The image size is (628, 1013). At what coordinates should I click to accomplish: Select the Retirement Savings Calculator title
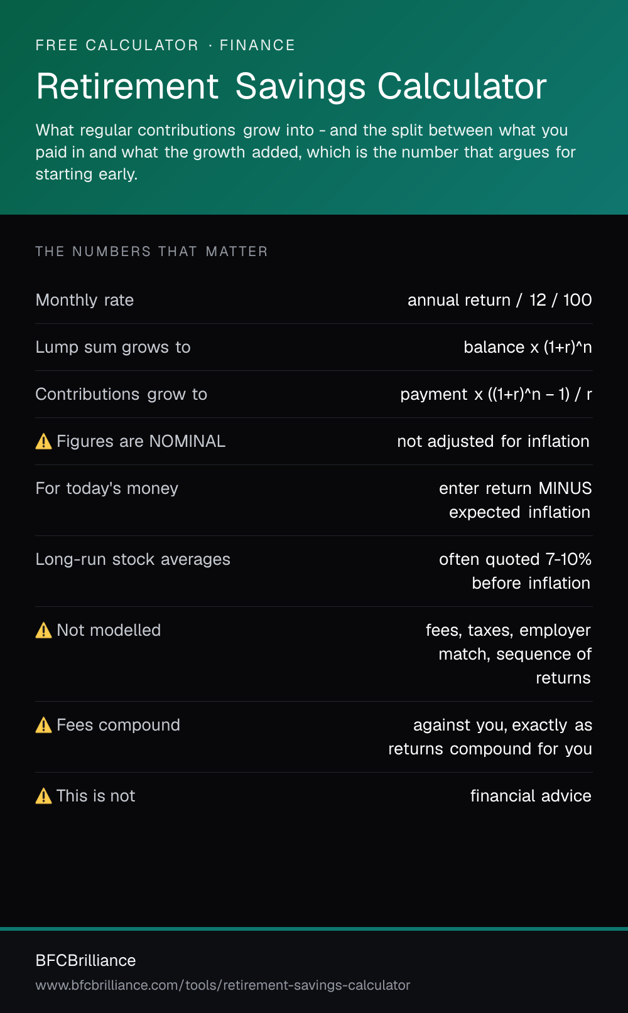coord(291,86)
